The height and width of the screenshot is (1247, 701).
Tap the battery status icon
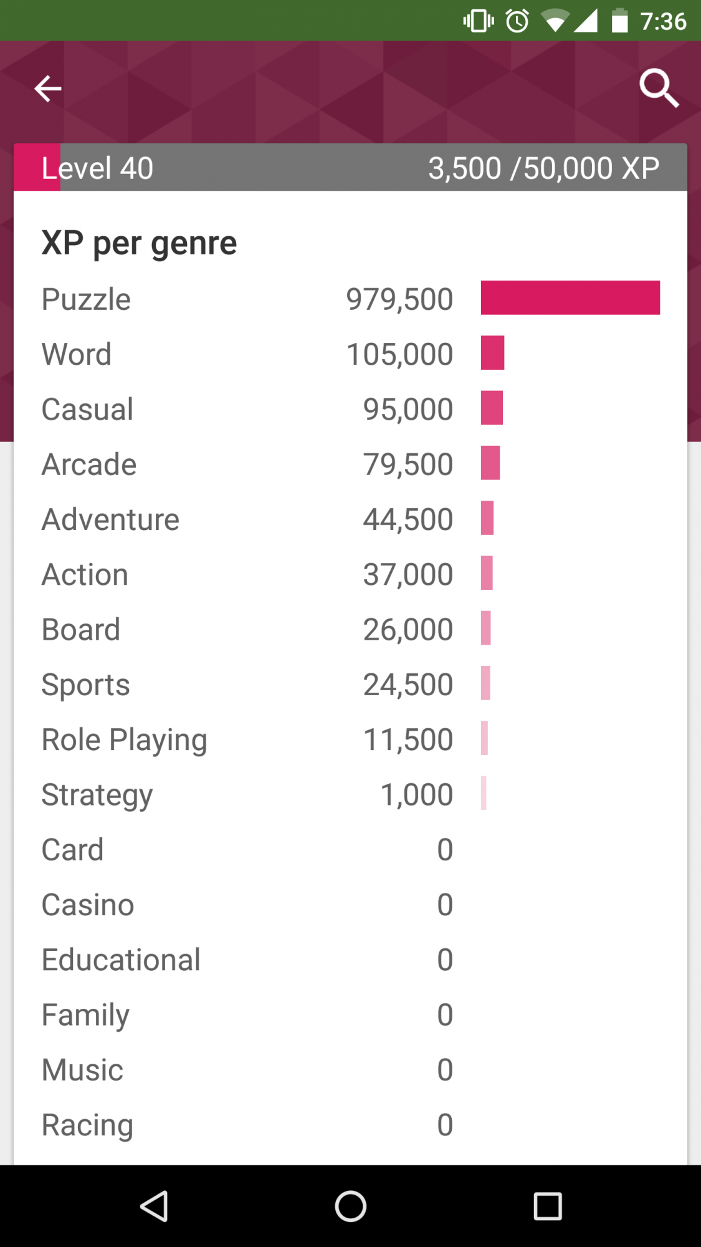click(x=619, y=21)
